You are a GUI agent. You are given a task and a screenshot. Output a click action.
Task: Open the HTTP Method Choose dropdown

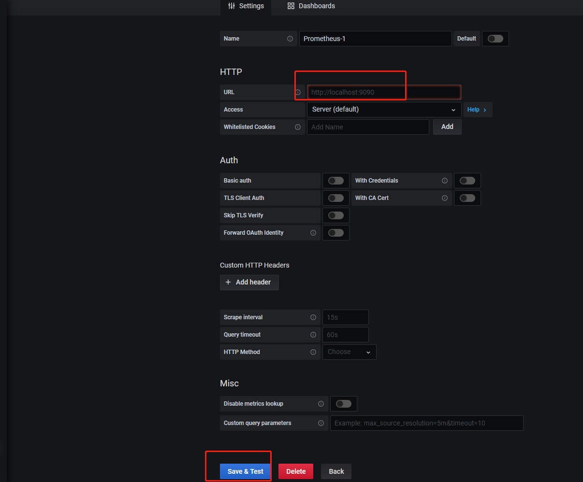[x=350, y=352]
